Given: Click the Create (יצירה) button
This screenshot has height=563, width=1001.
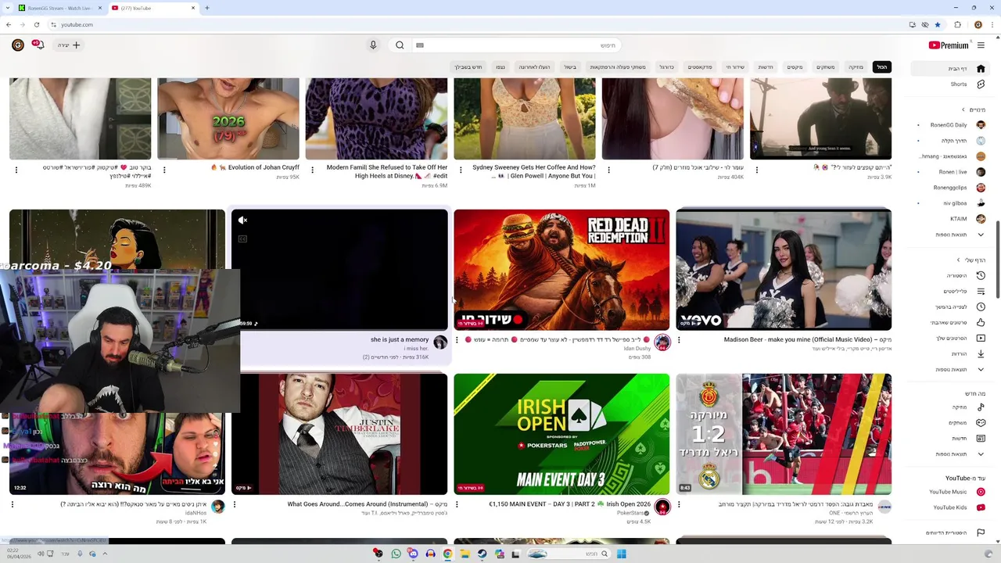Looking at the screenshot, I should point(69,45).
